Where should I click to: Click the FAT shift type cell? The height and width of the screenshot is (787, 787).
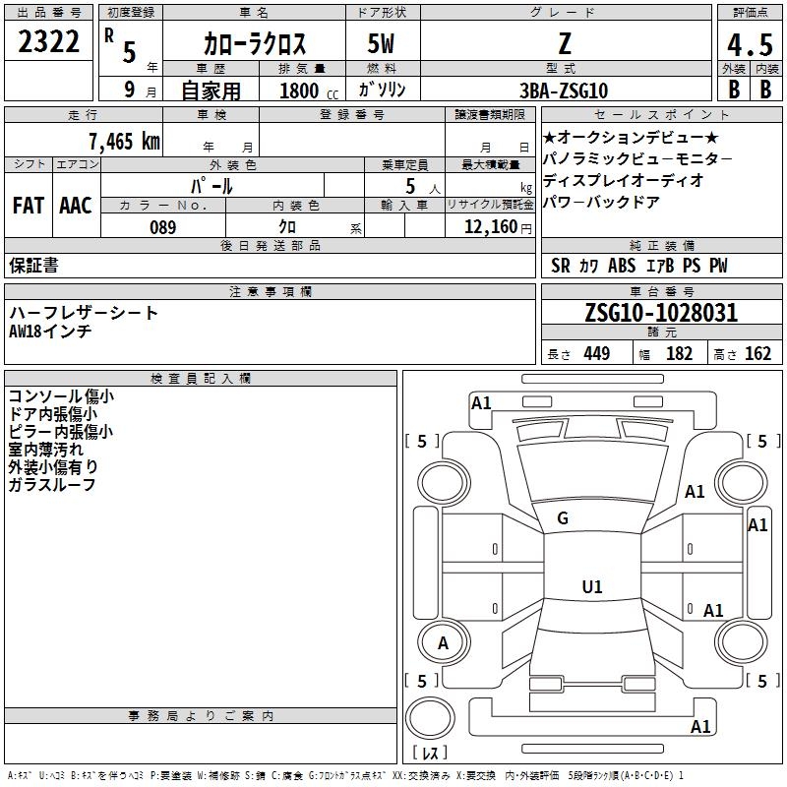pyautogui.click(x=29, y=206)
